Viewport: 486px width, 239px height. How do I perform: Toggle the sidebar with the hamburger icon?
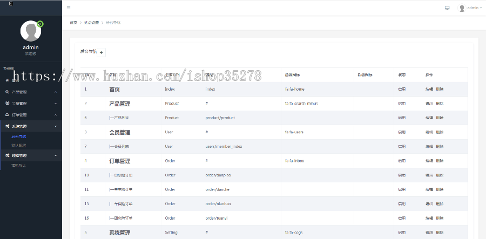[69, 8]
